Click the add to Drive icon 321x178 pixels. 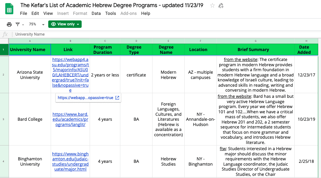(221, 6)
